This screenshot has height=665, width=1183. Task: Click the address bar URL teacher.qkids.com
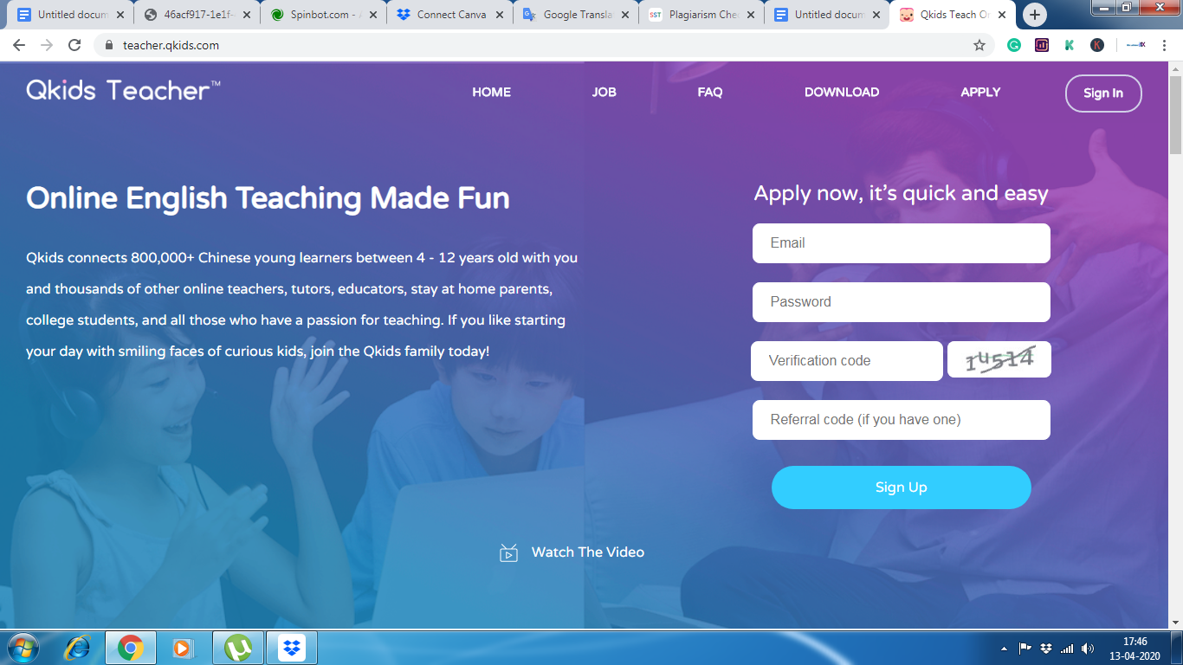171,45
